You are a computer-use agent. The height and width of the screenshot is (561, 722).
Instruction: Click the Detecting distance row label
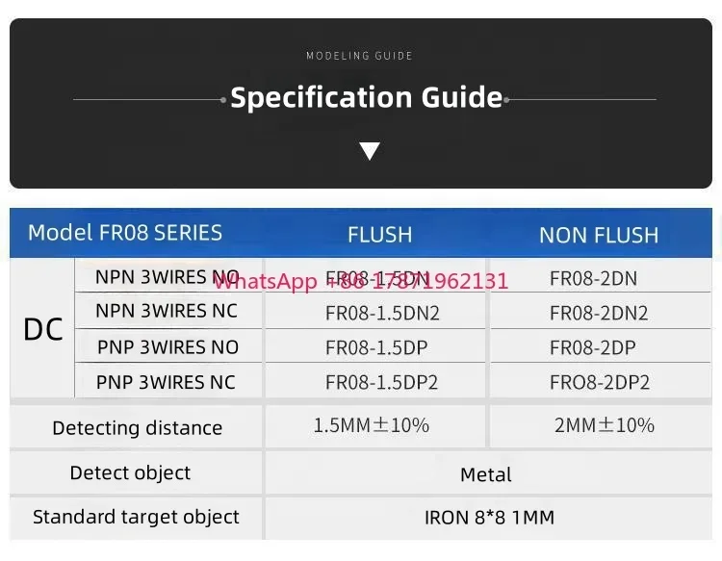pyautogui.click(x=137, y=428)
